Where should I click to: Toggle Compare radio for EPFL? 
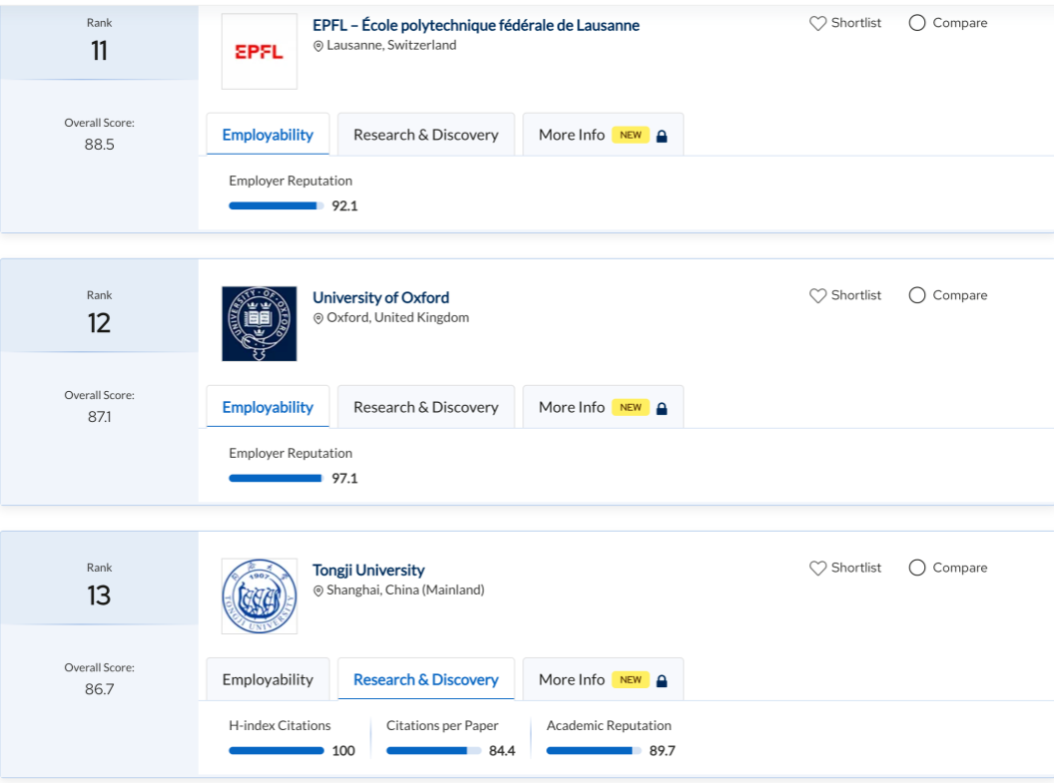pos(917,23)
